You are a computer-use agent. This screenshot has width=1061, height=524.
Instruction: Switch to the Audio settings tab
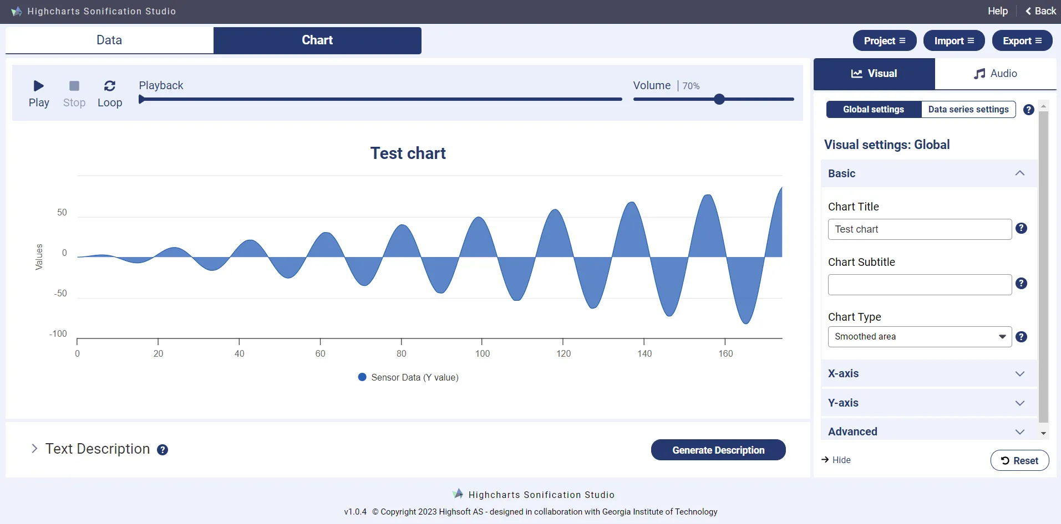[996, 74]
